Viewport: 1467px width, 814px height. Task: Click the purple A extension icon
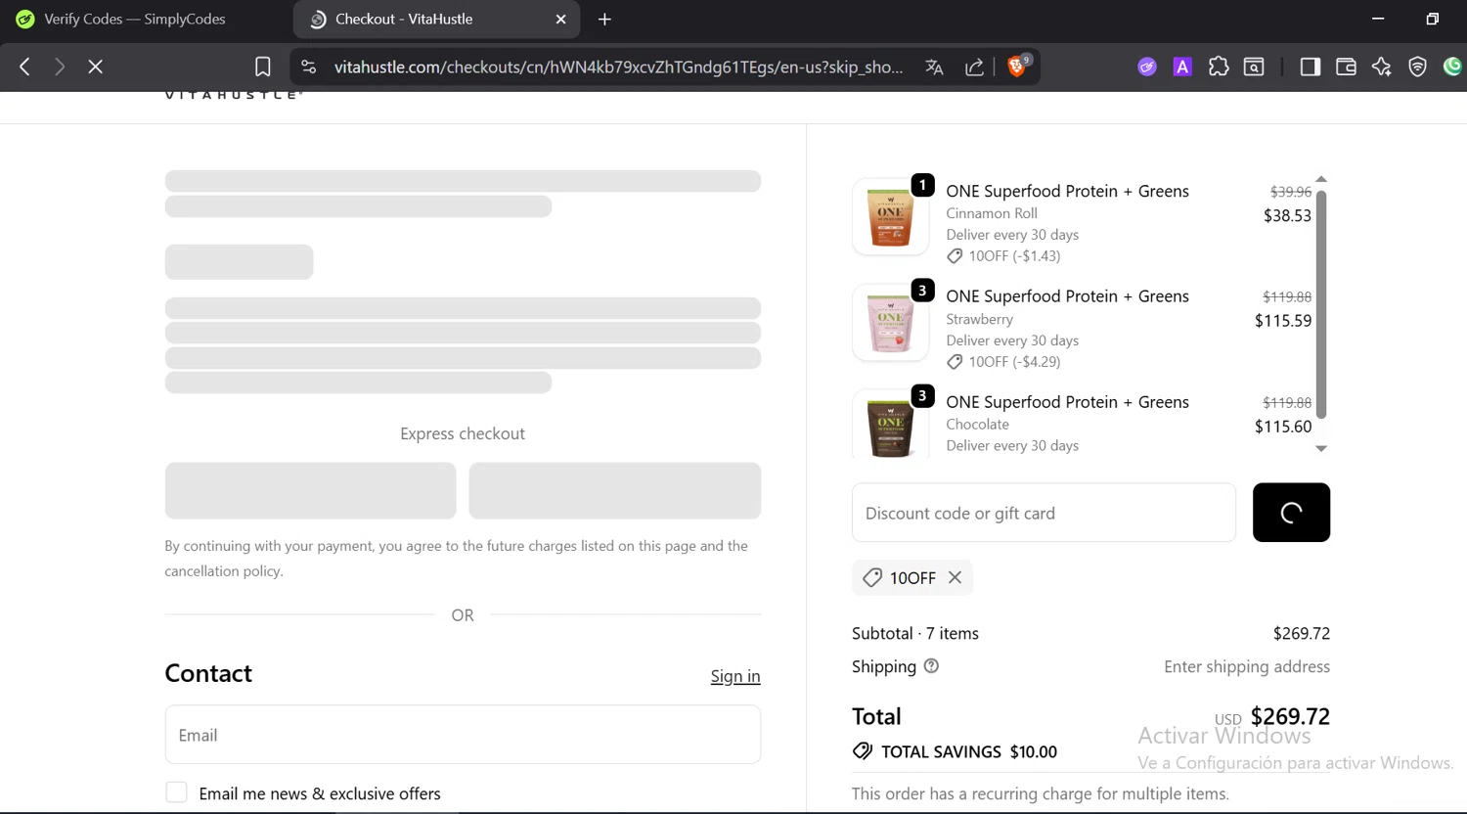pyautogui.click(x=1182, y=67)
